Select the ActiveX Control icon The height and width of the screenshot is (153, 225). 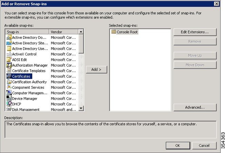coord(9,54)
